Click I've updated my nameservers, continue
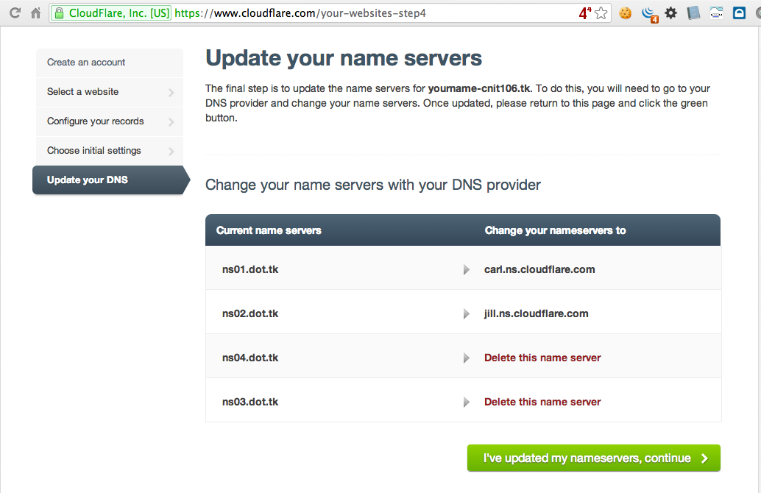This screenshot has width=761, height=493. pos(593,458)
